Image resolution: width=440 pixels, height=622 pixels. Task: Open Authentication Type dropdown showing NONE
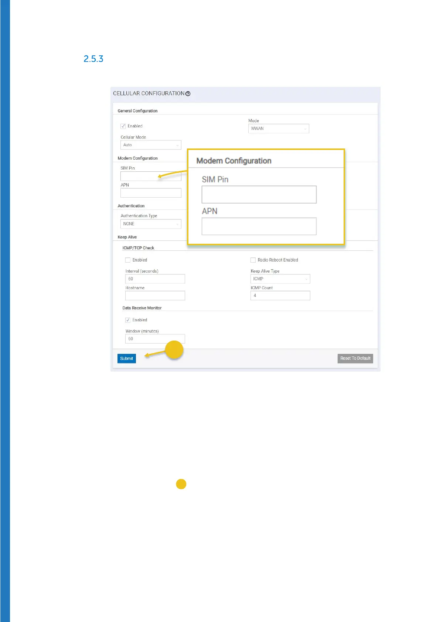point(151,224)
